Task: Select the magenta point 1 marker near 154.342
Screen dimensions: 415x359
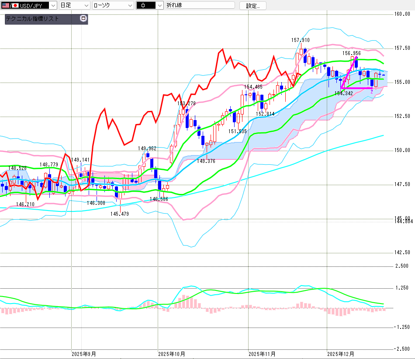Action: tap(342, 89)
